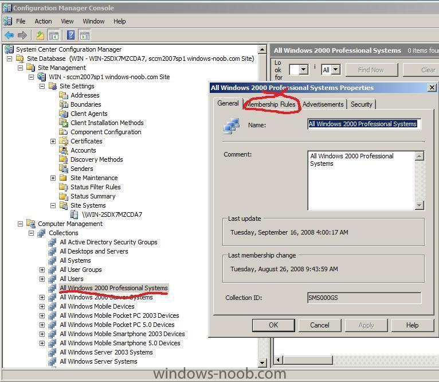Click the Collection ID field
Viewport: 439px width, 382px height.
[364, 298]
